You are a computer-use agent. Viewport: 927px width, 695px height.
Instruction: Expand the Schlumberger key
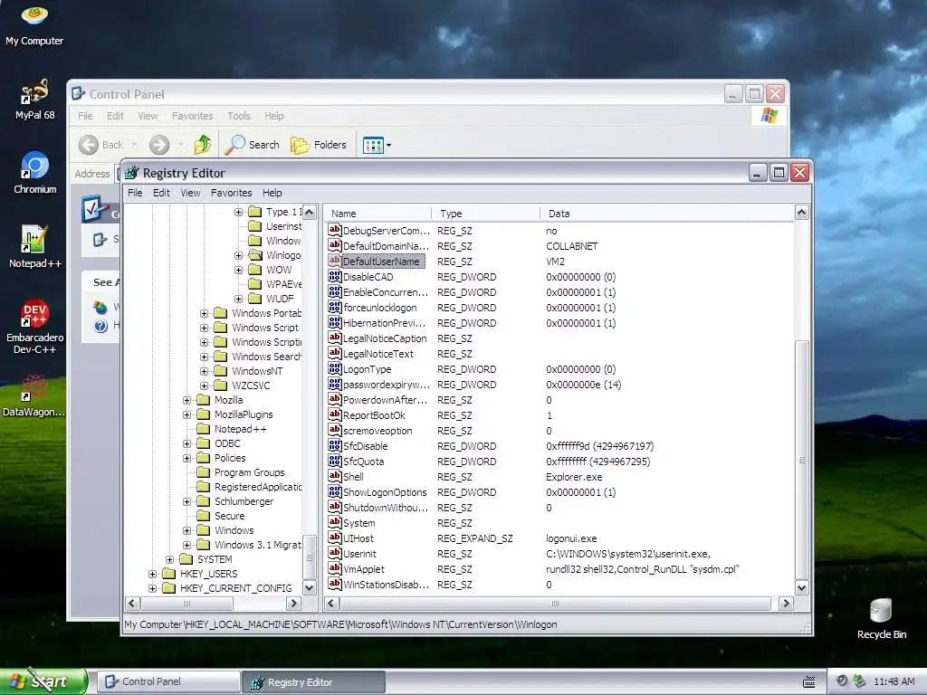point(186,501)
